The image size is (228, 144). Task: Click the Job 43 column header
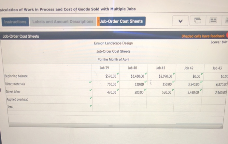click(217, 68)
